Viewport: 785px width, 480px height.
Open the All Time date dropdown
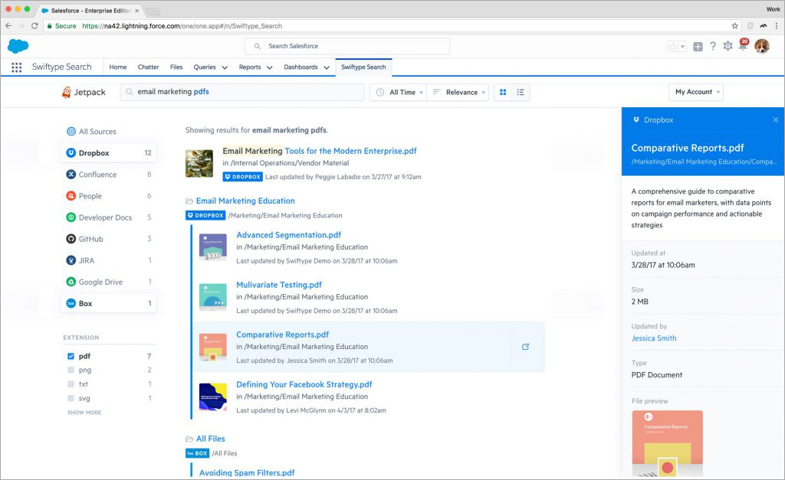pos(399,92)
